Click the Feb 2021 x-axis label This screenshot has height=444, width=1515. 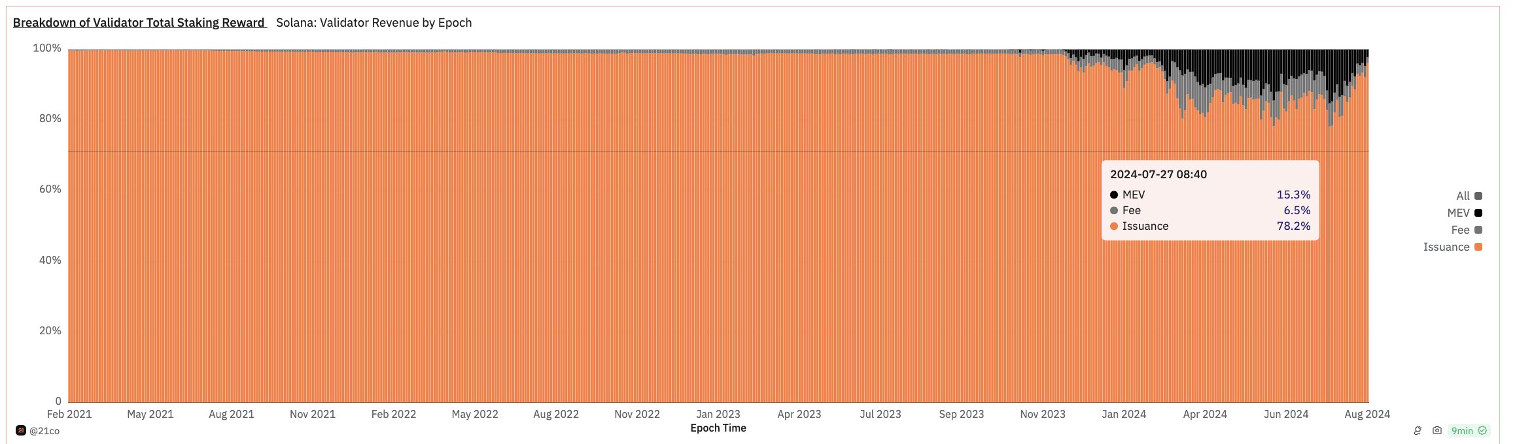coord(69,414)
